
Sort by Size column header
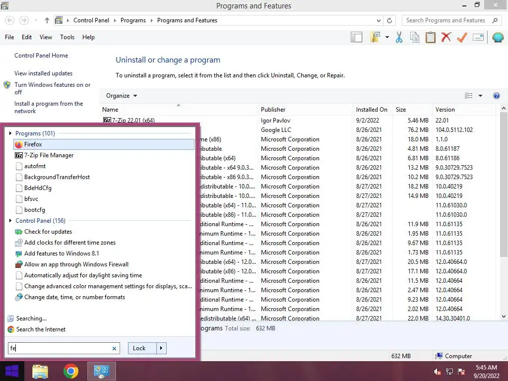coord(412,110)
